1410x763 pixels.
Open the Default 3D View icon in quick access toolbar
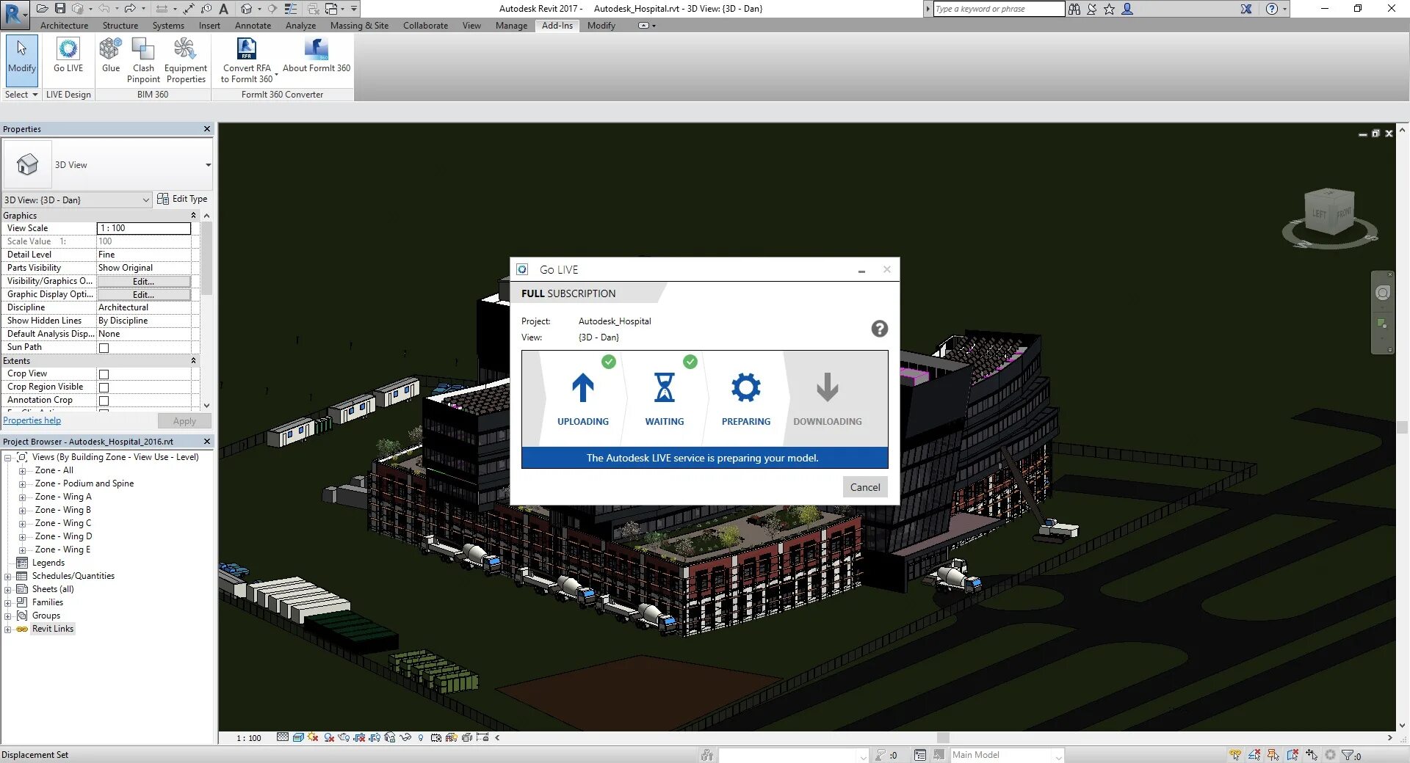(247, 9)
